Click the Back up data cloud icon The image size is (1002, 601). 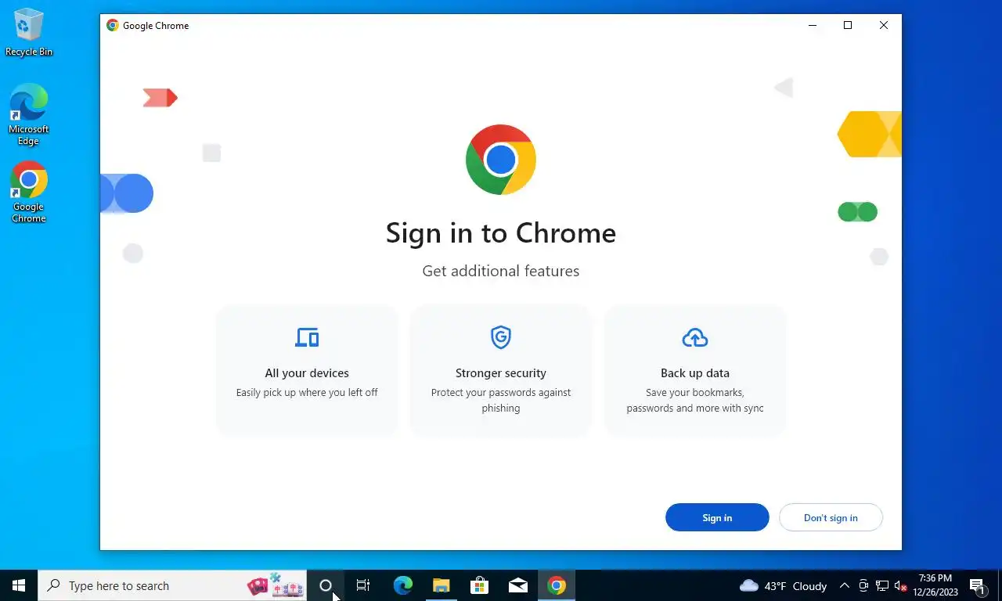pos(695,337)
